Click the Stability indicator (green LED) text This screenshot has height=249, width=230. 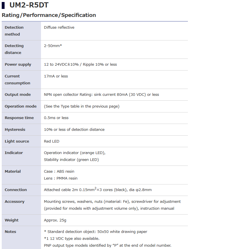click(71, 160)
